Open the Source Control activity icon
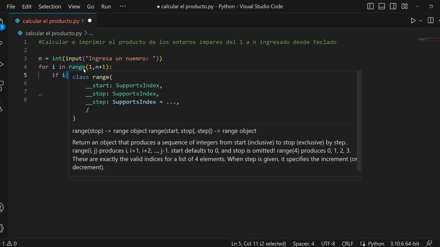Image resolution: width=440 pixels, height=247 pixels. (x=2, y=43)
